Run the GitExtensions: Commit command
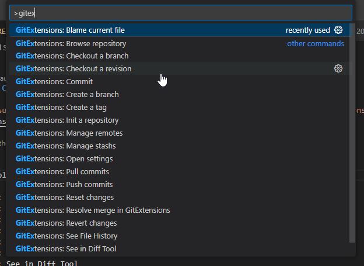This screenshot has width=364, height=266. (x=54, y=82)
